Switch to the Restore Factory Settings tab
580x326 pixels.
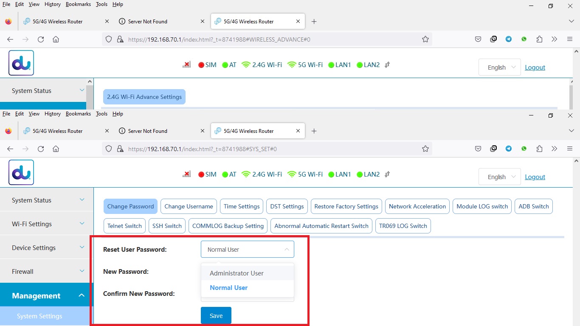[346, 207]
